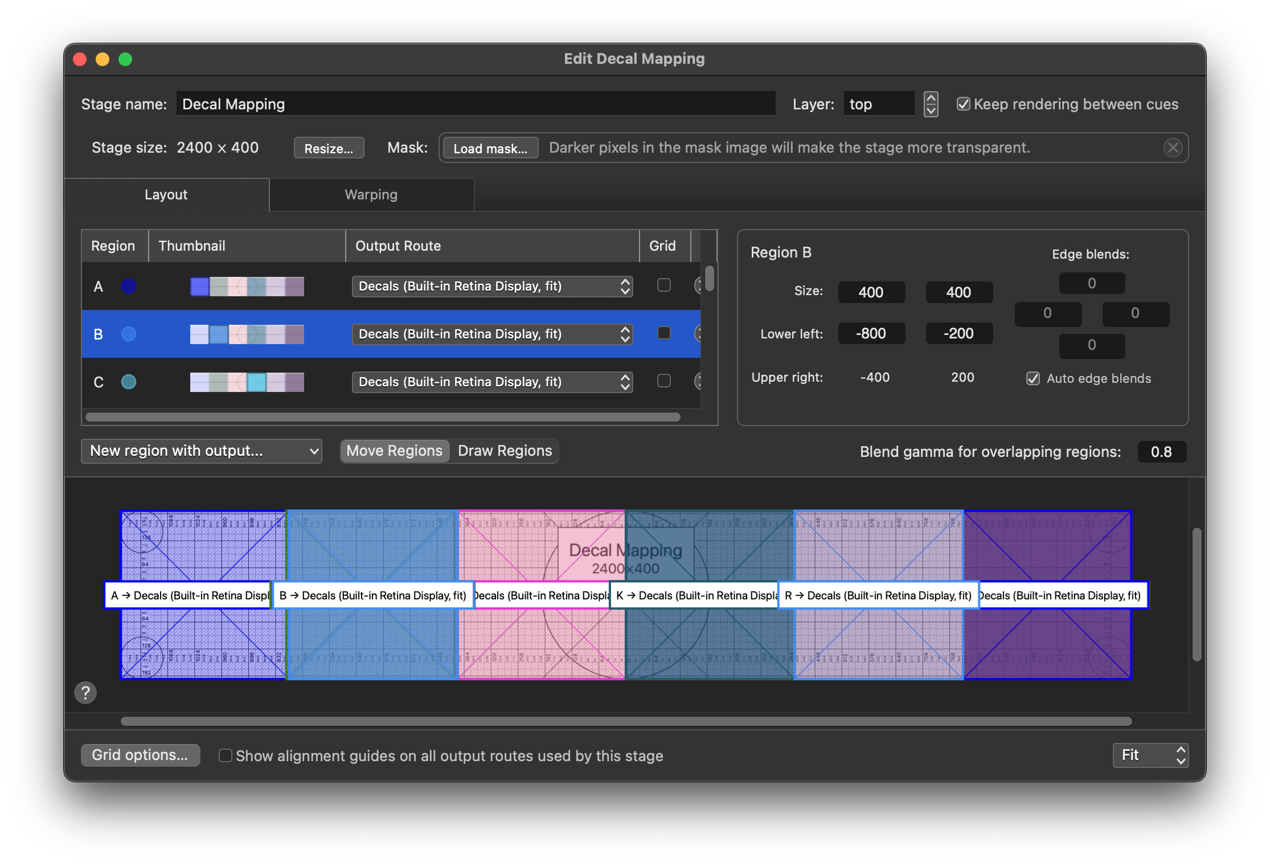Click the Load mask... button

[490, 148]
